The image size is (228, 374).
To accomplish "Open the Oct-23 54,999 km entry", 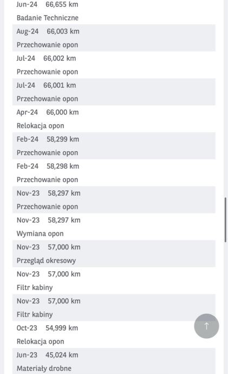I will pos(114,334).
